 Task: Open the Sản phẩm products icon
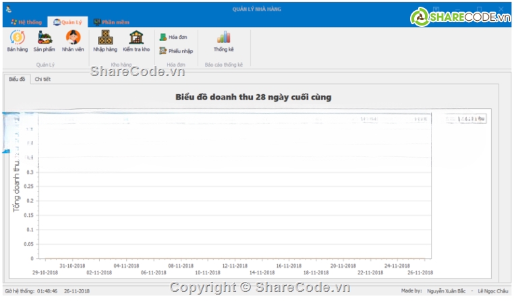tap(44, 41)
